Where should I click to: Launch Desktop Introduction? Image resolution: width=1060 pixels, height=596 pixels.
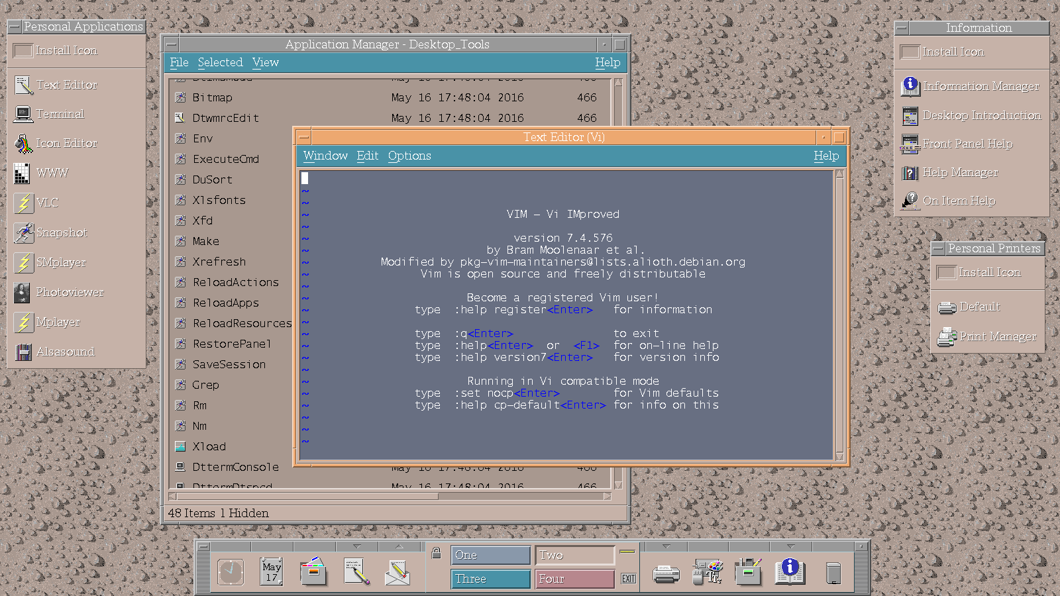pos(971,115)
